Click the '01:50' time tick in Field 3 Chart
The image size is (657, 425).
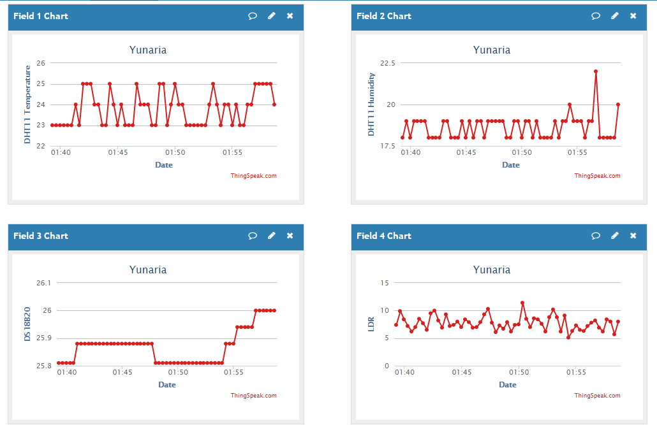tap(178, 372)
